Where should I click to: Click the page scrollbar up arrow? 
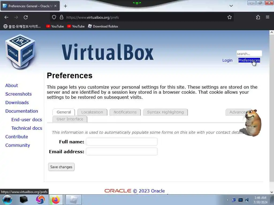click(272, 32)
